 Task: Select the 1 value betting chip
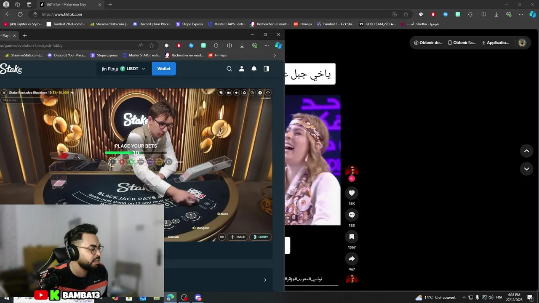click(x=113, y=162)
